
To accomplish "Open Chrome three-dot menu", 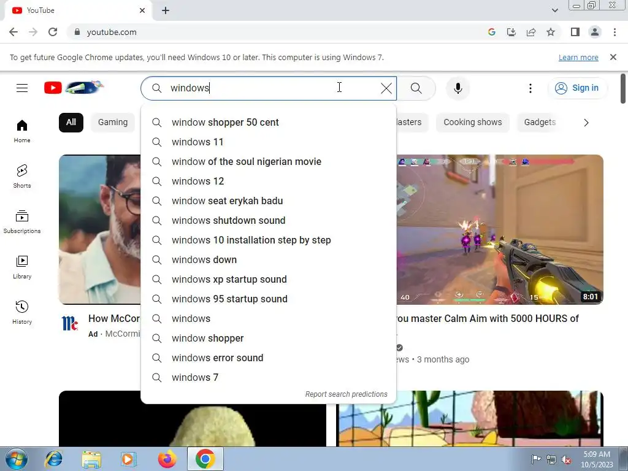I will [x=615, y=32].
